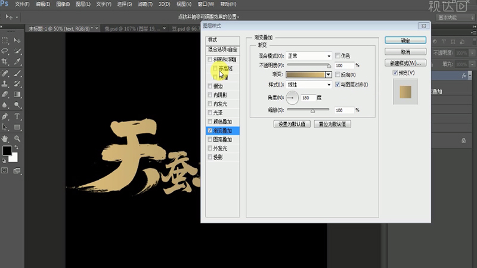Select the Quick Selection tool
The image size is (477, 268).
17,51
